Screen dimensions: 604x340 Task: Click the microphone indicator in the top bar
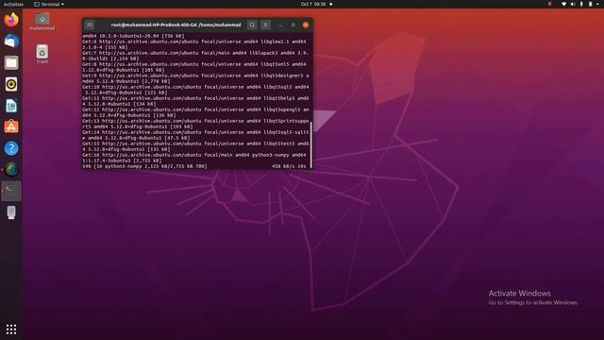[x=581, y=4]
